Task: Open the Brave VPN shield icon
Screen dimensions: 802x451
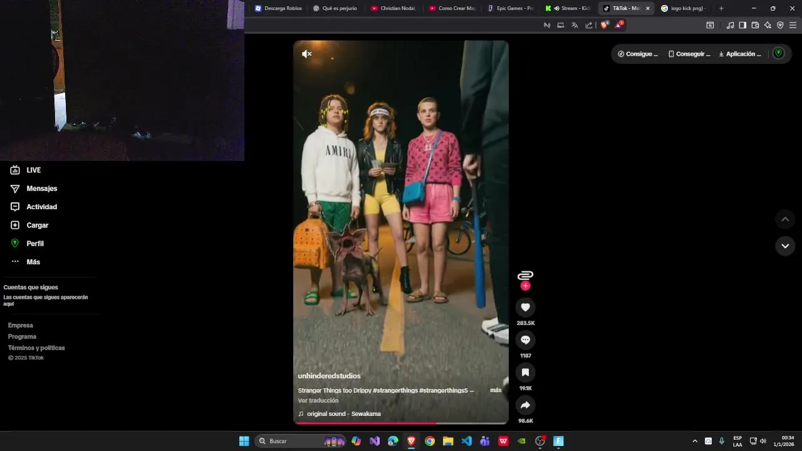Action: tap(780, 25)
